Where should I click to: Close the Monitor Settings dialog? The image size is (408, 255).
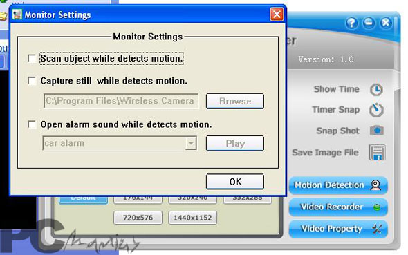(x=277, y=15)
